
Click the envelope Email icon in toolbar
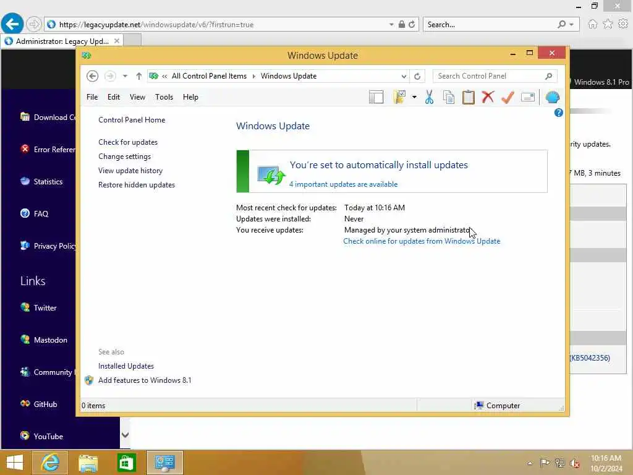click(x=528, y=97)
